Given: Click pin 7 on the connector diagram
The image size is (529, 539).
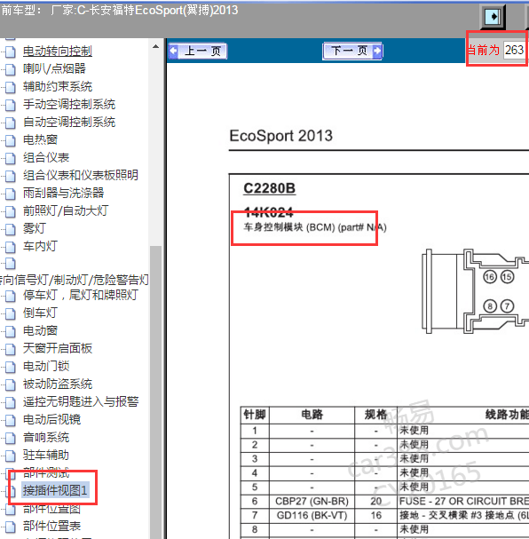Looking at the screenshot, I should click(507, 306).
